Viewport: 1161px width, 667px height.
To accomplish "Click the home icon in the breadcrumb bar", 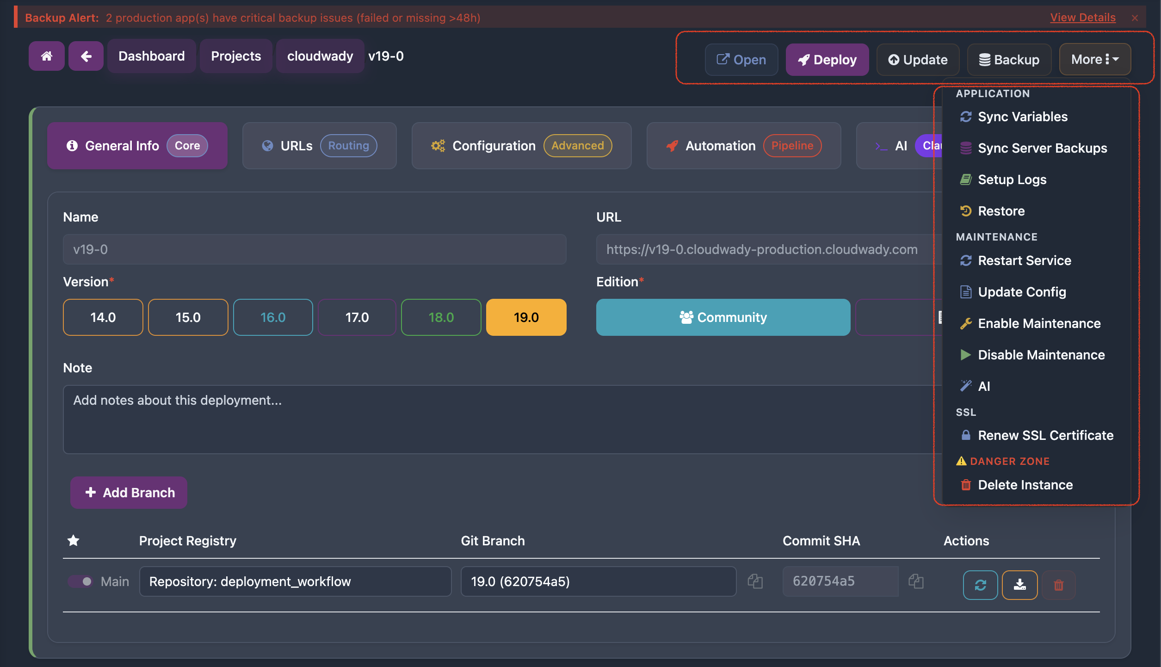I will (x=46, y=56).
